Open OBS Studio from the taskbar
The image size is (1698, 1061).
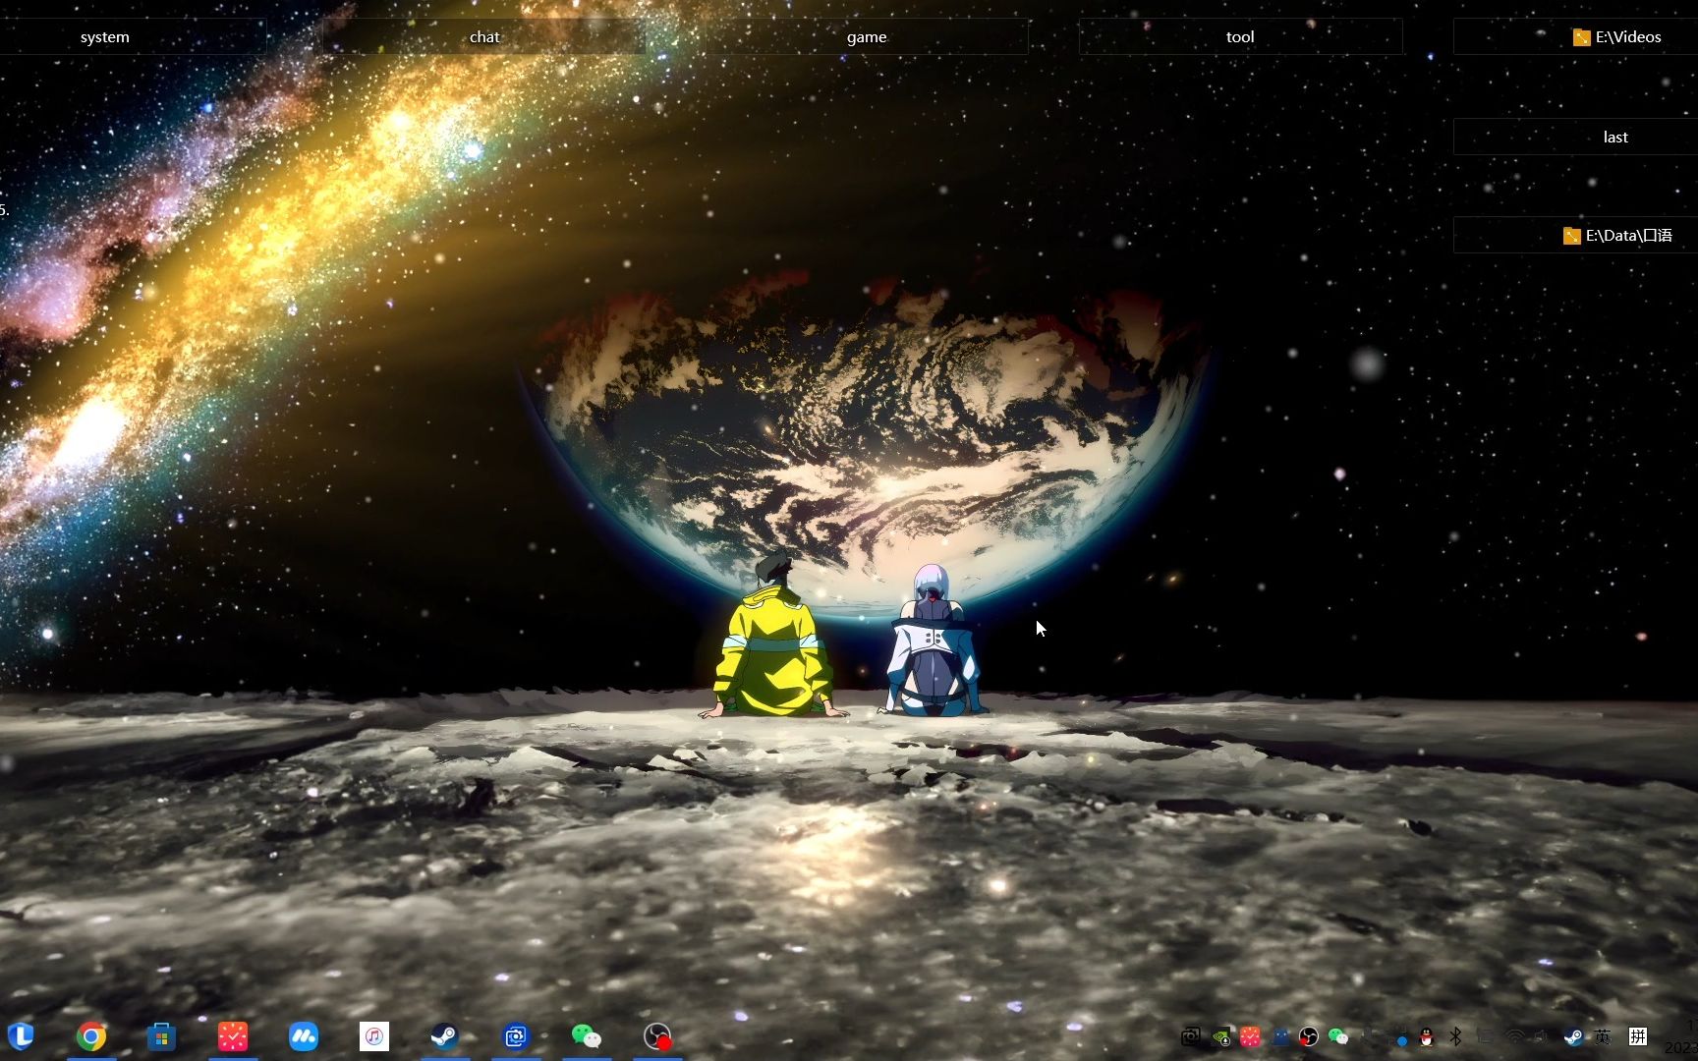pos(658,1034)
